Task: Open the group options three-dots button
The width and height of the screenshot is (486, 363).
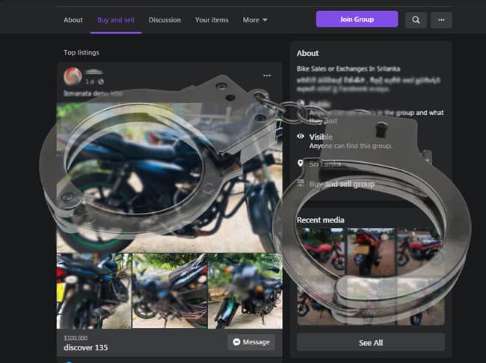Action: tap(441, 20)
